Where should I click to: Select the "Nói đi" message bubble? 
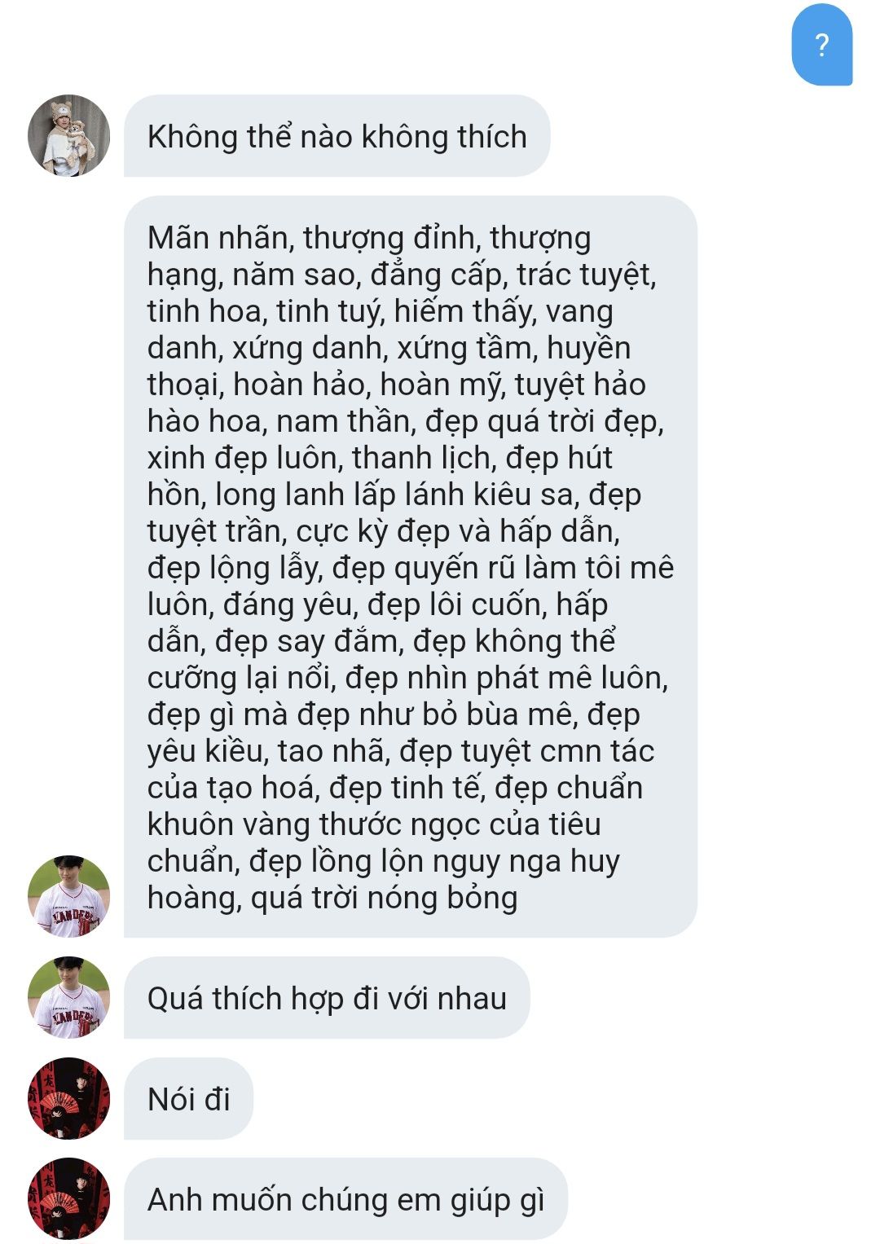coord(189,1099)
